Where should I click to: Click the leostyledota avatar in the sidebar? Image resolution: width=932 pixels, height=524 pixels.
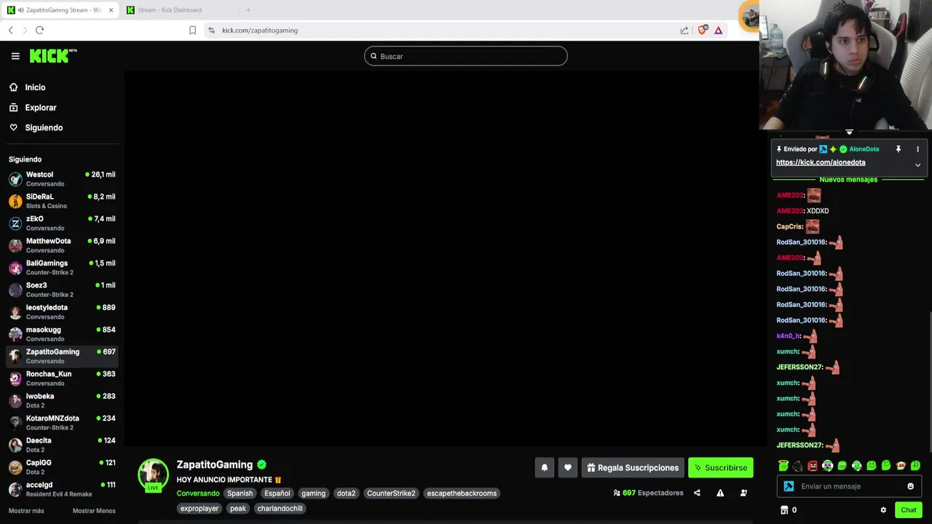tap(15, 312)
